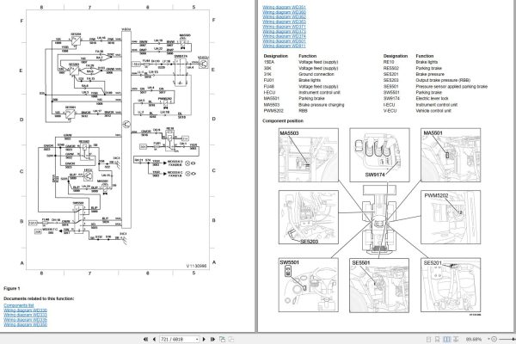This screenshot has height=344, width=516.
Task: Click the zoom out minus button
Action: [x=494, y=339]
